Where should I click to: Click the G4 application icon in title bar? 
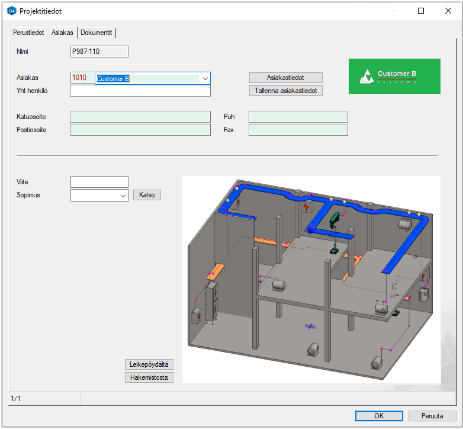11,11
